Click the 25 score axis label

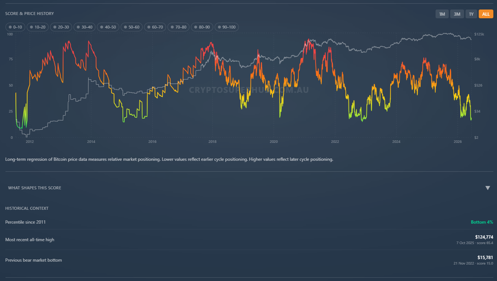point(11,111)
